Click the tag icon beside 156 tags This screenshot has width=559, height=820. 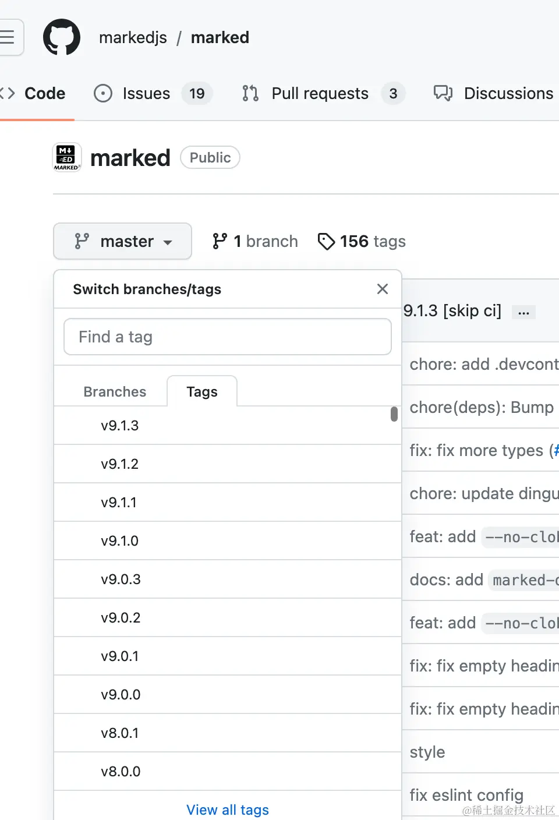coord(326,241)
